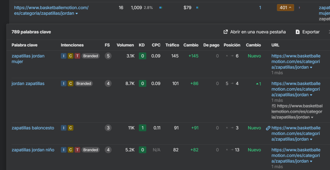Screen dimensions: 330x170
Task: Sort by Posición column header
Action: pyautogui.click(x=232, y=45)
